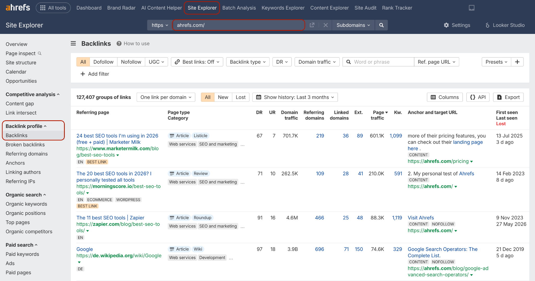Open Best links: Off dropdown
Image resolution: width=535 pixels, height=281 pixels.
tap(197, 62)
